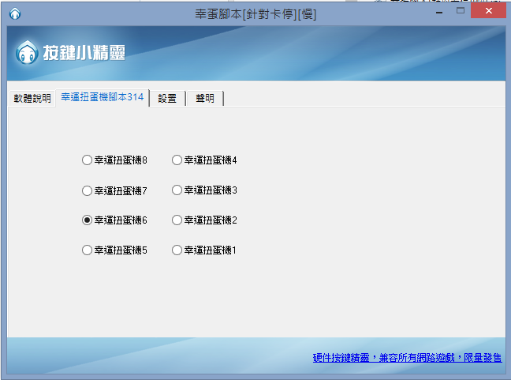The width and height of the screenshot is (511, 380).
Task: Maximize the script window
Action: [x=461, y=12]
